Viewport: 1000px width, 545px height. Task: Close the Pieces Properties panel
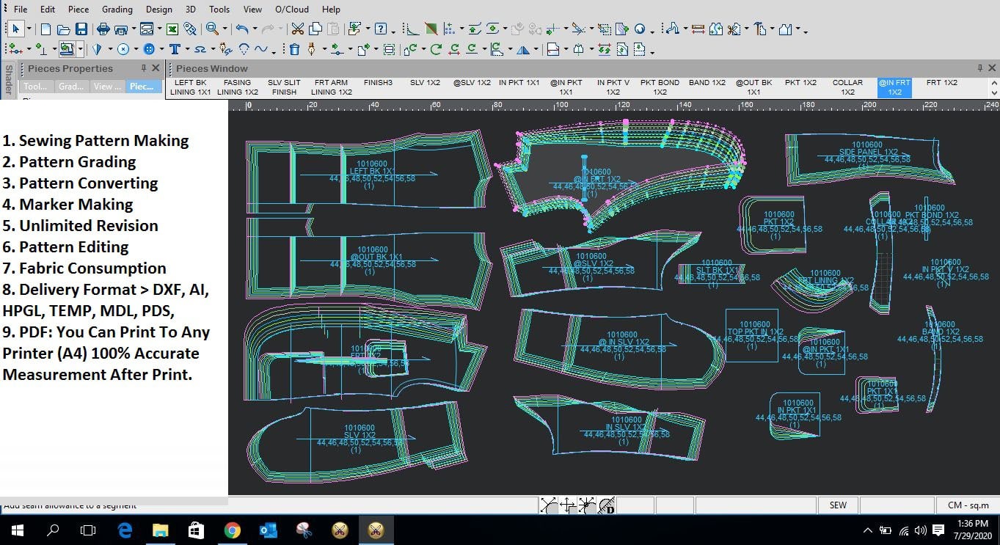[x=156, y=68]
